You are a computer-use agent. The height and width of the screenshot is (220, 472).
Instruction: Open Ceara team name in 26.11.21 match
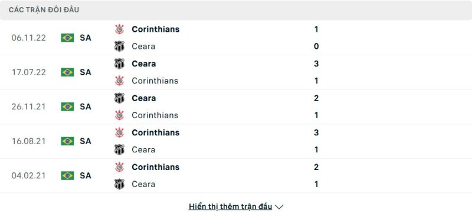click(x=144, y=98)
